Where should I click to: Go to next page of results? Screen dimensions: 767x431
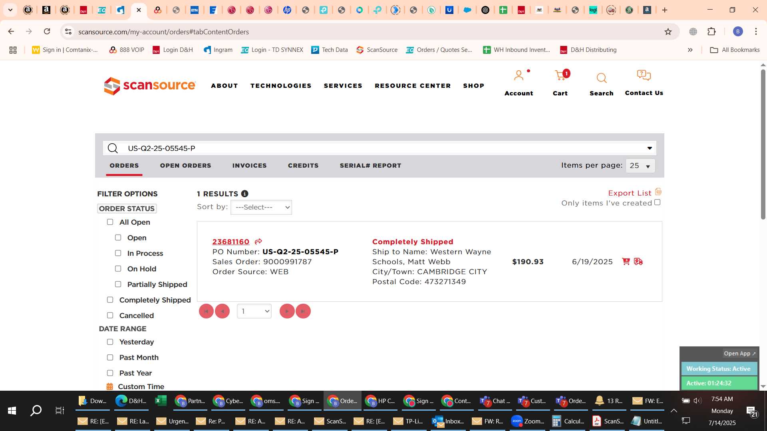click(x=287, y=311)
